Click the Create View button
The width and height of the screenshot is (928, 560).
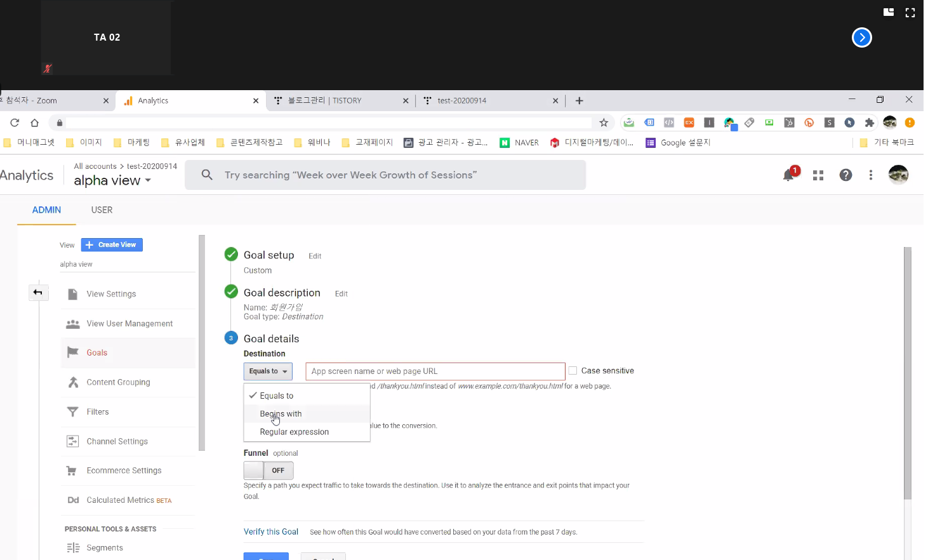112,245
